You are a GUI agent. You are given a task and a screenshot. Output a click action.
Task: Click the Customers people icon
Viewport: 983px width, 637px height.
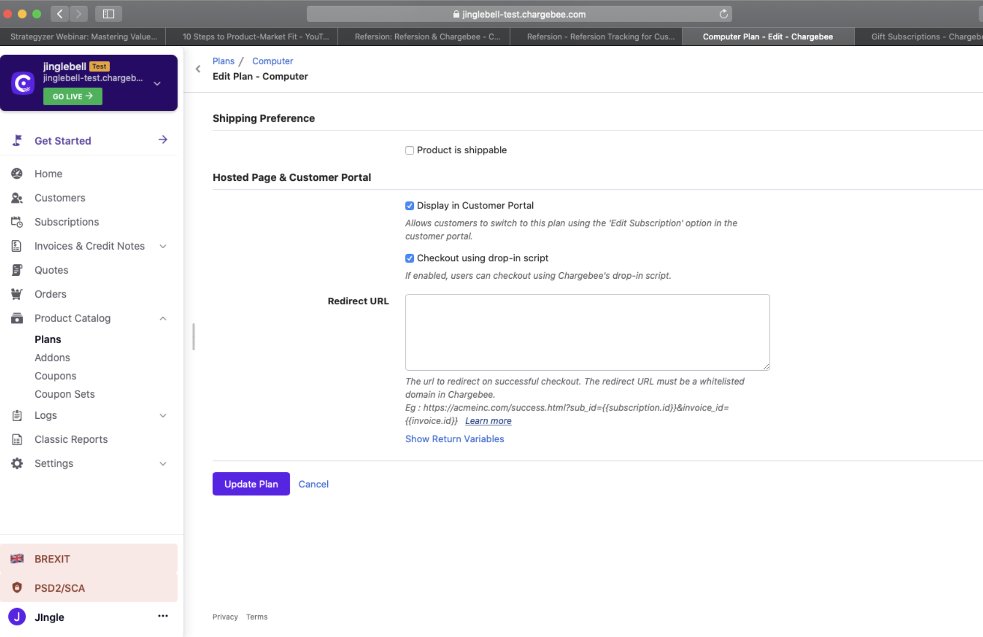[x=17, y=198]
